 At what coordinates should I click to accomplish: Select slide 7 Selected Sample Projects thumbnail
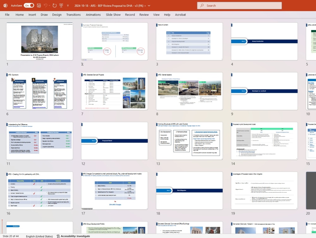(x=114, y=91)
